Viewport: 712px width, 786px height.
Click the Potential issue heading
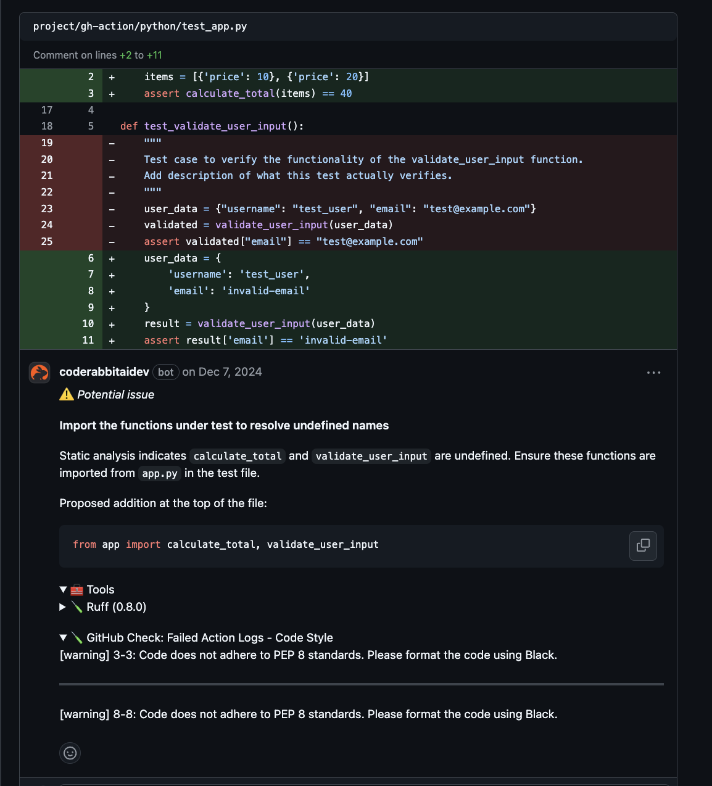tap(116, 394)
